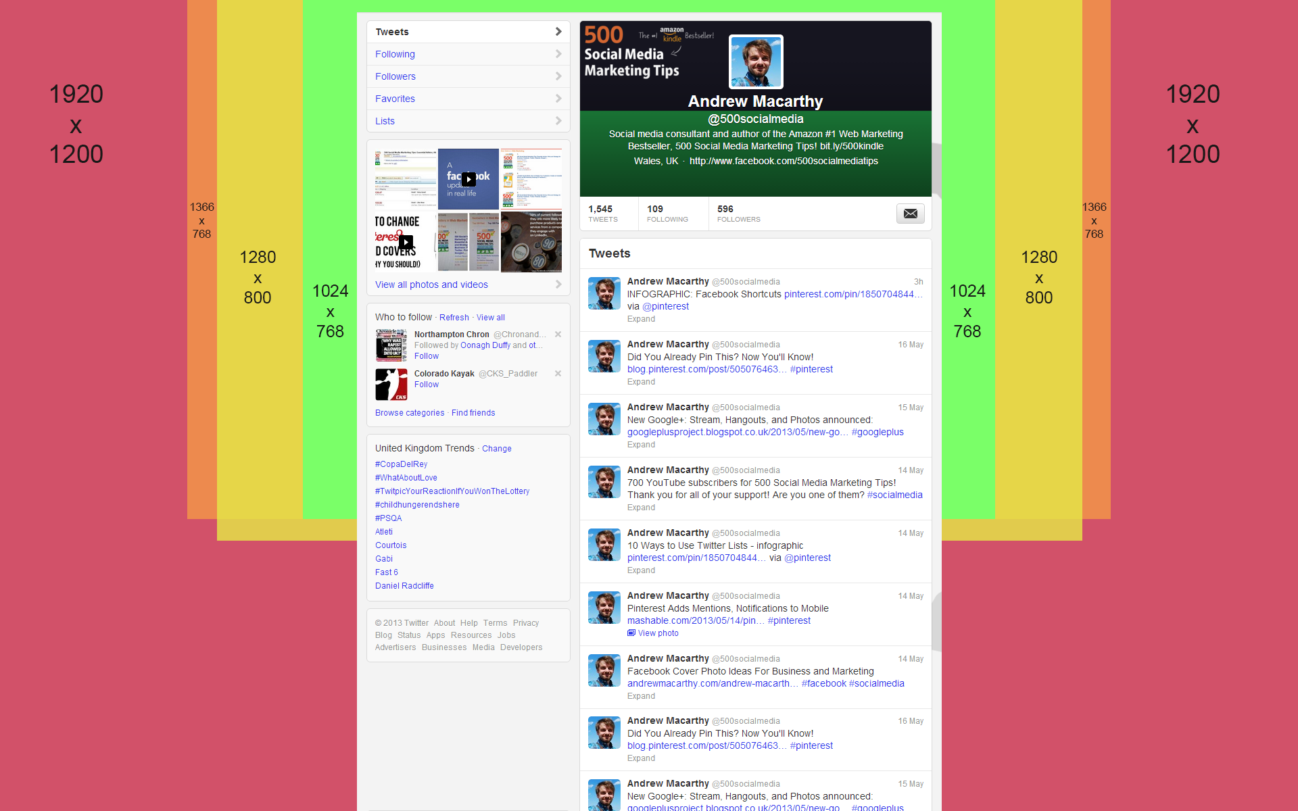Follow Colorado Kayak

[427, 385]
